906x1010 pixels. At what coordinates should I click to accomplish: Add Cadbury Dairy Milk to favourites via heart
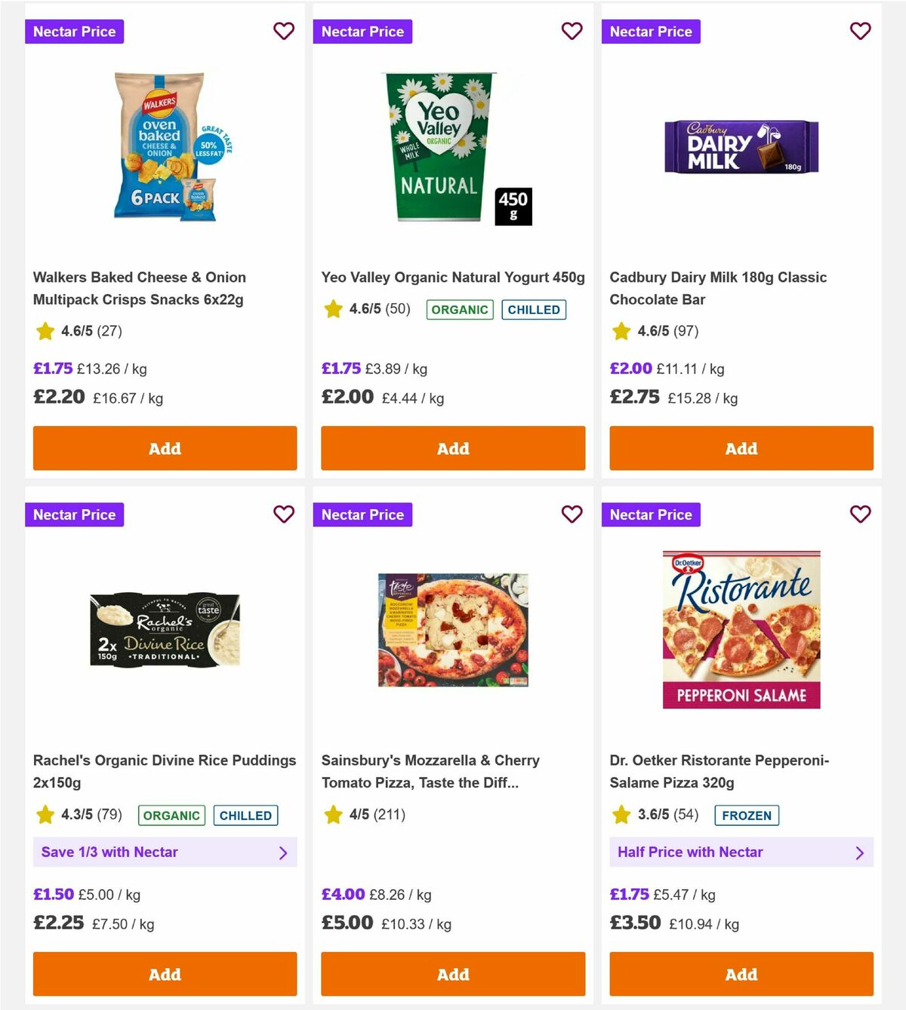point(860,31)
